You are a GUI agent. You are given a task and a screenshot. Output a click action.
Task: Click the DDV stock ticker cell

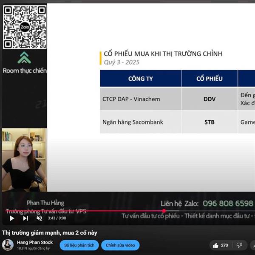coord(210,99)
